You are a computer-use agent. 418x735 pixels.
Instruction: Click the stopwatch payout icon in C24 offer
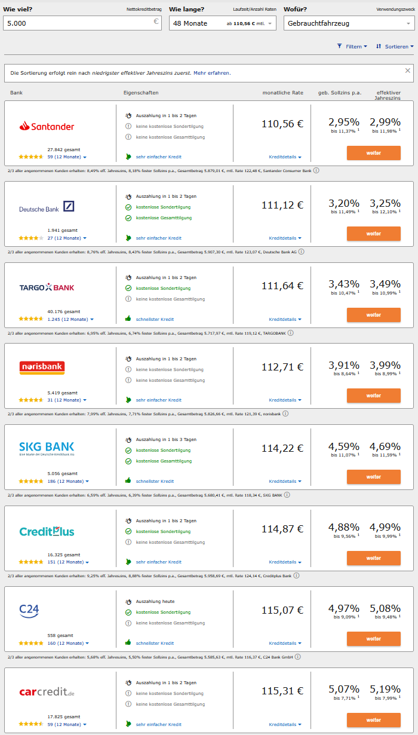tap(128, 602)
